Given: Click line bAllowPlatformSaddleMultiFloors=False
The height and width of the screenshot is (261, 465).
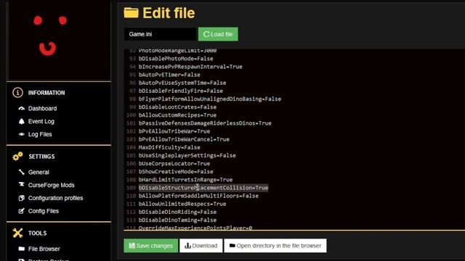Looking at the screenshot, I should click(198, 196).
